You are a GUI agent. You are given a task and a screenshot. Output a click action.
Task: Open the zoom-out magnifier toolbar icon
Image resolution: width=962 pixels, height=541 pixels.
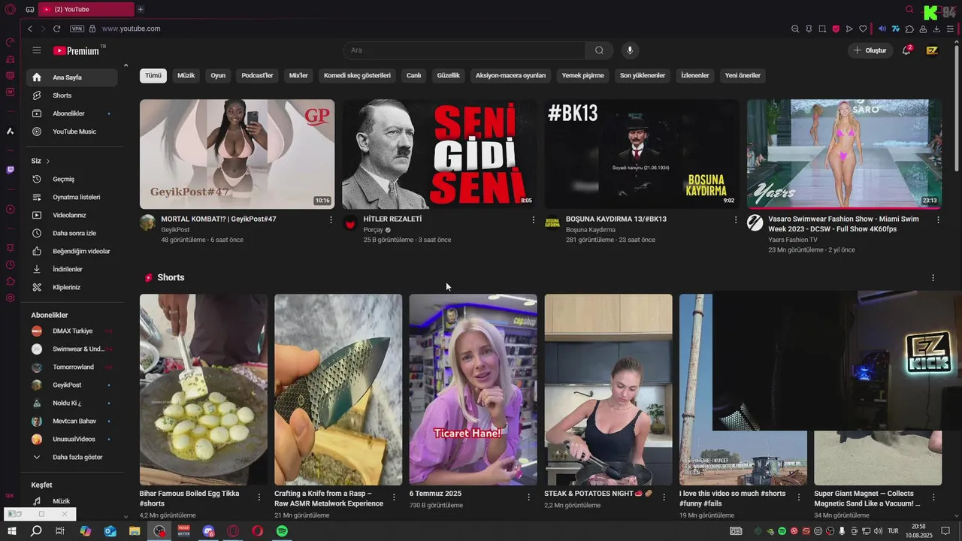click(x=795, y=29)
